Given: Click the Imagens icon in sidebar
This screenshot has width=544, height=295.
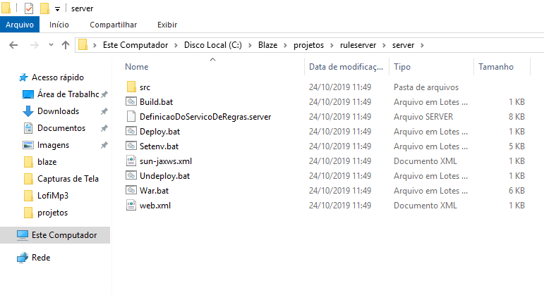Looking at the screenshot, I should 28,145.
